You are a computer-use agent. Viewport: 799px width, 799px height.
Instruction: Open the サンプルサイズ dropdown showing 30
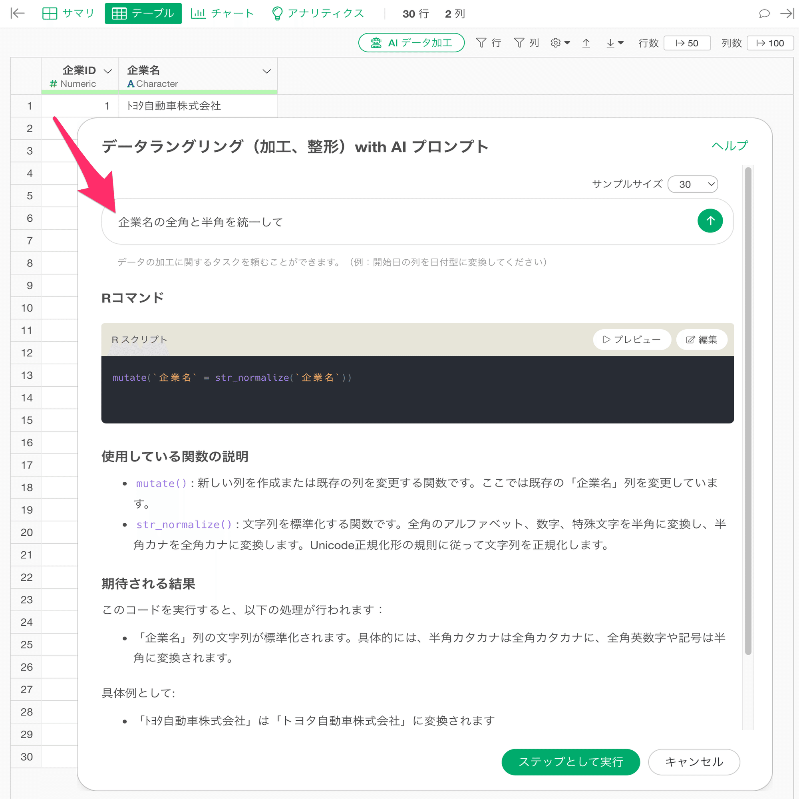[693, 184]
